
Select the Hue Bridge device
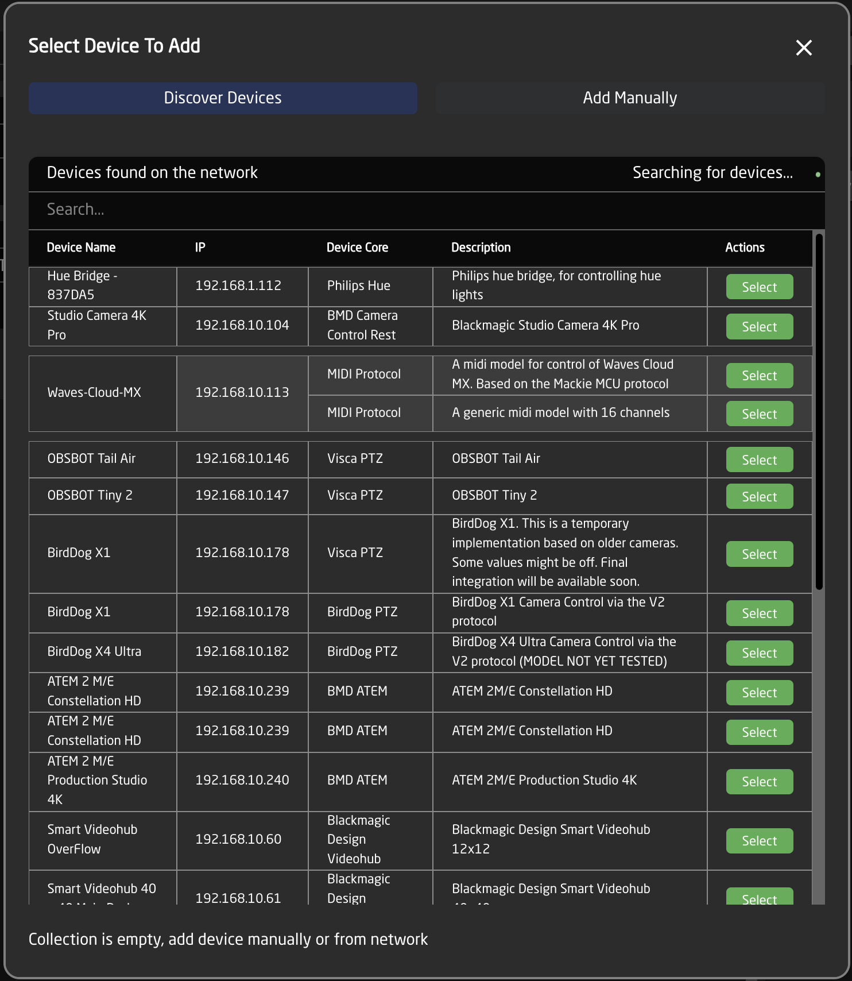(x=759, y=287)
